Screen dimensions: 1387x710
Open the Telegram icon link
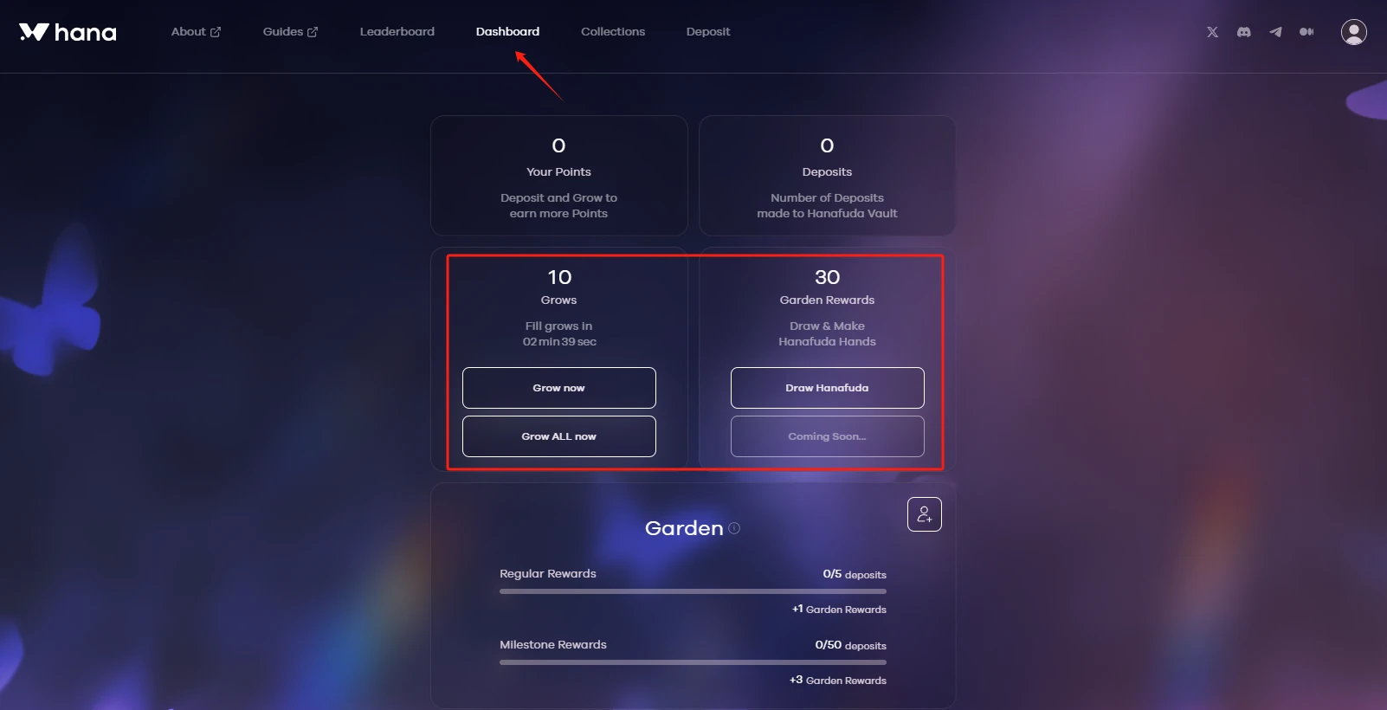1275,32
